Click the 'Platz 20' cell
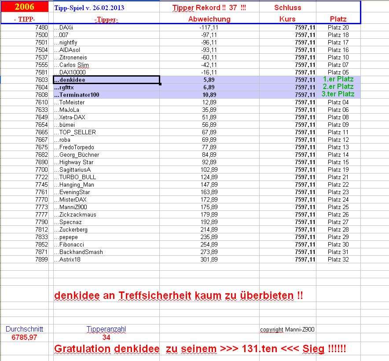The width and height of the screenshot is (389, 361). coord(338,28)
